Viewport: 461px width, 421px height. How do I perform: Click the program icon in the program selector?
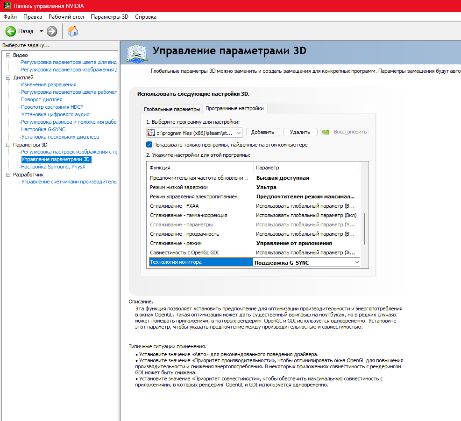(x=151, y=132)
